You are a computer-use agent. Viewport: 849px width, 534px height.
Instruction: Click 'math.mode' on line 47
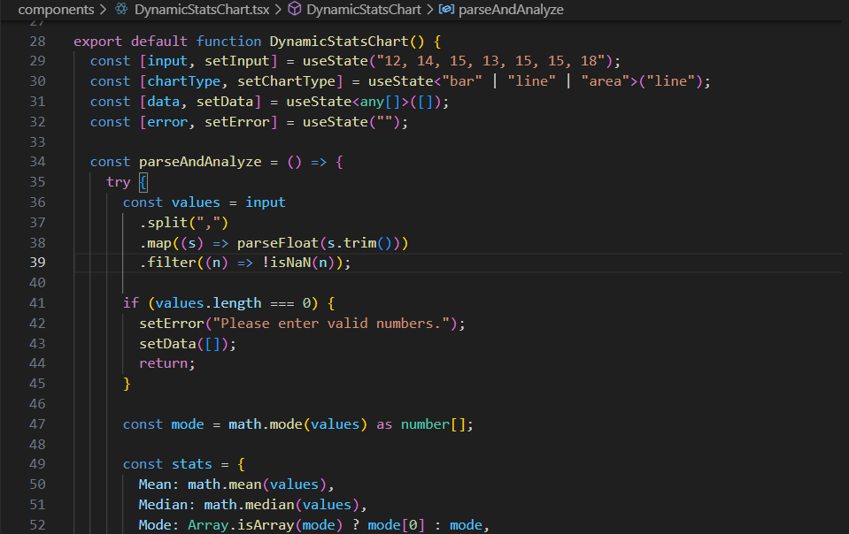coord(266,424)
